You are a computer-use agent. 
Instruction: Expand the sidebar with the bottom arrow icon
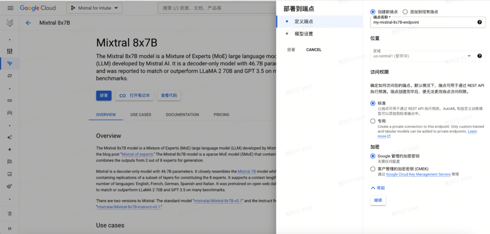[x=10, y=228]
